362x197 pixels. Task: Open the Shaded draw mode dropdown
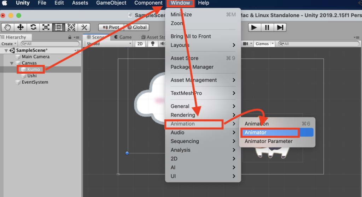(109, 44)
